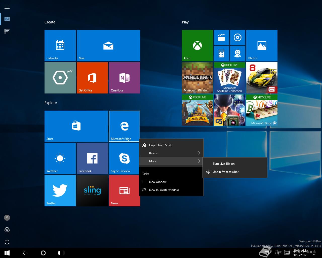Click the Explore group heading

(x=51, y=103)
